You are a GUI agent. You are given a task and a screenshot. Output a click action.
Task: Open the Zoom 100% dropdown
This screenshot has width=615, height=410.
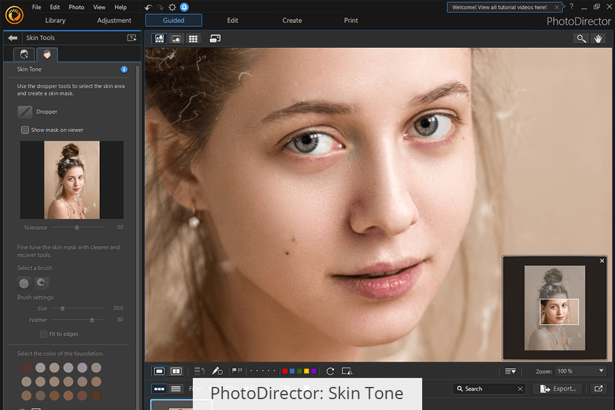pos(580,371)
